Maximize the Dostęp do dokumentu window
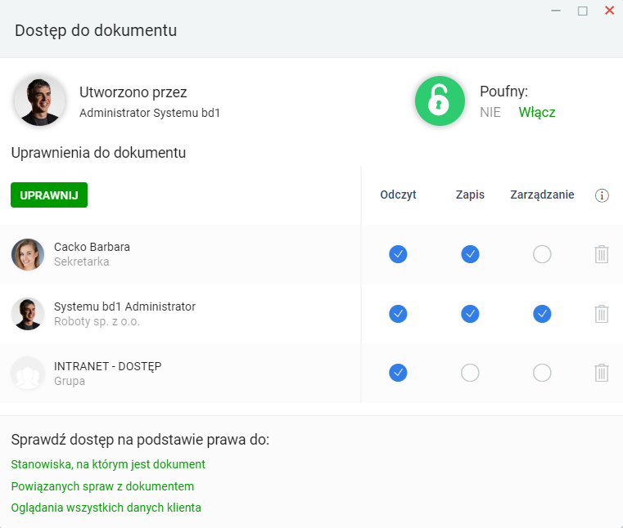 [582, 11]
